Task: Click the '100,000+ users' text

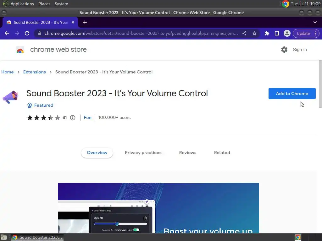Action: (x=114, y=118)
